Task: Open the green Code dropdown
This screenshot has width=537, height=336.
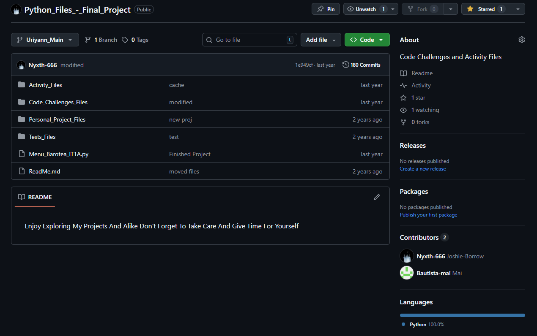Action: pos(367,40)
